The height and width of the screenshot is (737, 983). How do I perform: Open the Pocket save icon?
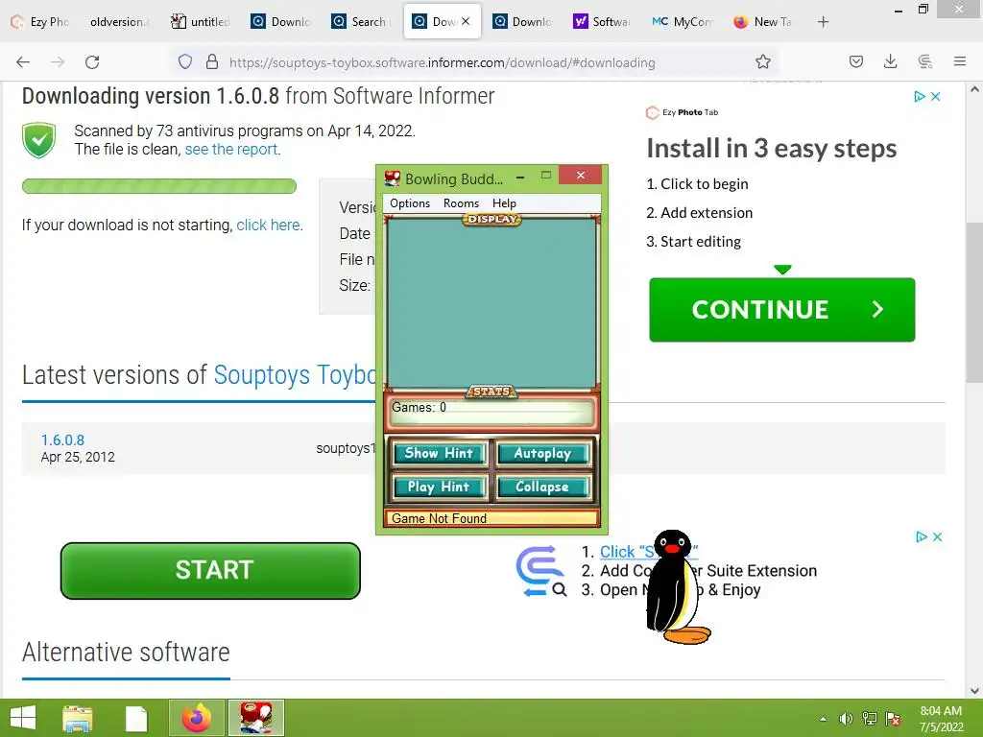click(856, 62)
